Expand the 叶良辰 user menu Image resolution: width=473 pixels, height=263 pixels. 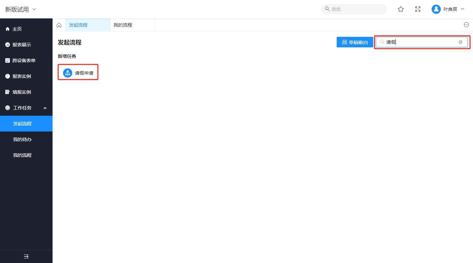click(462, 9)
